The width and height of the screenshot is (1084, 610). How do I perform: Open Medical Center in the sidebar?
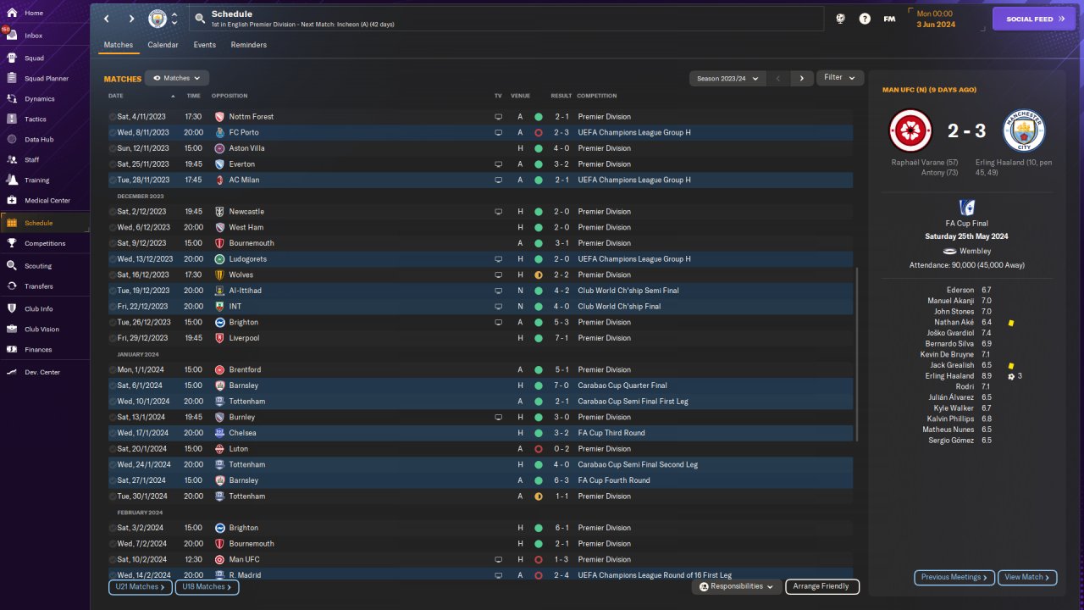click(47, 201)
